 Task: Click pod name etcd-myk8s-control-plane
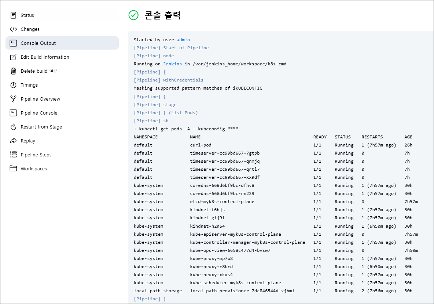pyautogui.click(x=222, y=202)
